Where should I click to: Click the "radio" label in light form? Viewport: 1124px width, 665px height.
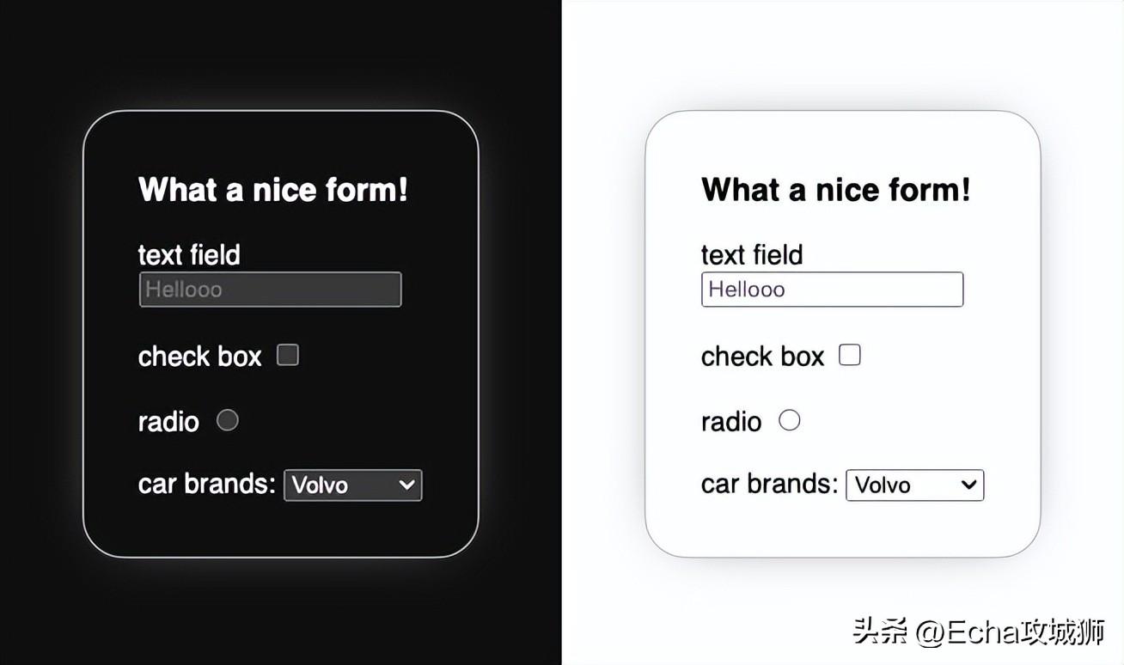point(731,422)
